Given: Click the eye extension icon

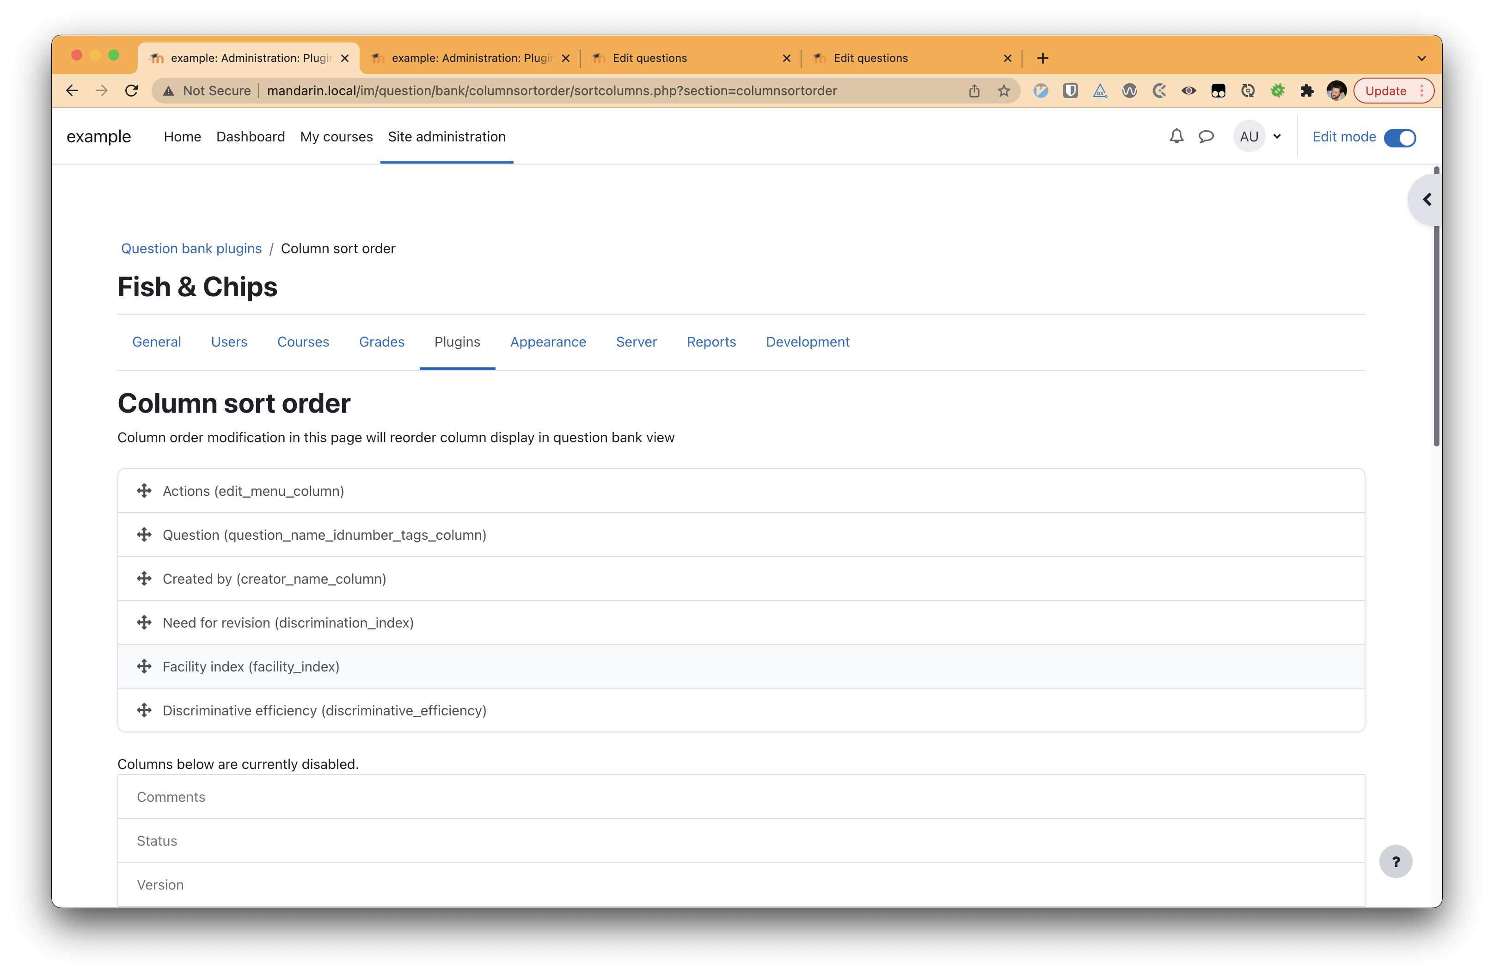Looking at the screenshot, I should pos(1188,91).
